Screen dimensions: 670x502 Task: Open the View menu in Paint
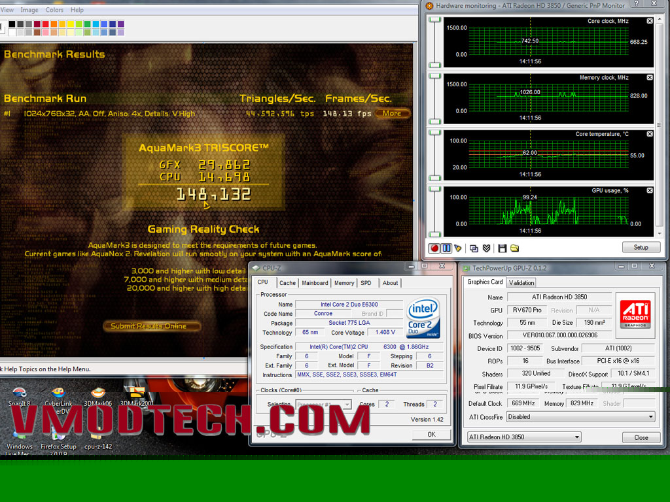(7, 10)
